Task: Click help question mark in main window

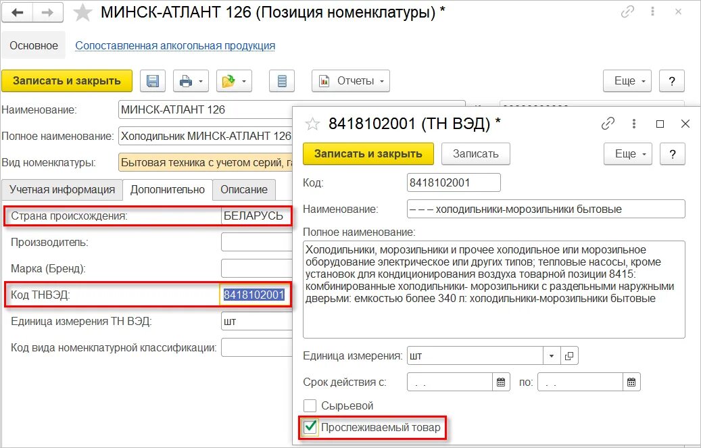Action: [x=671, y=81]
